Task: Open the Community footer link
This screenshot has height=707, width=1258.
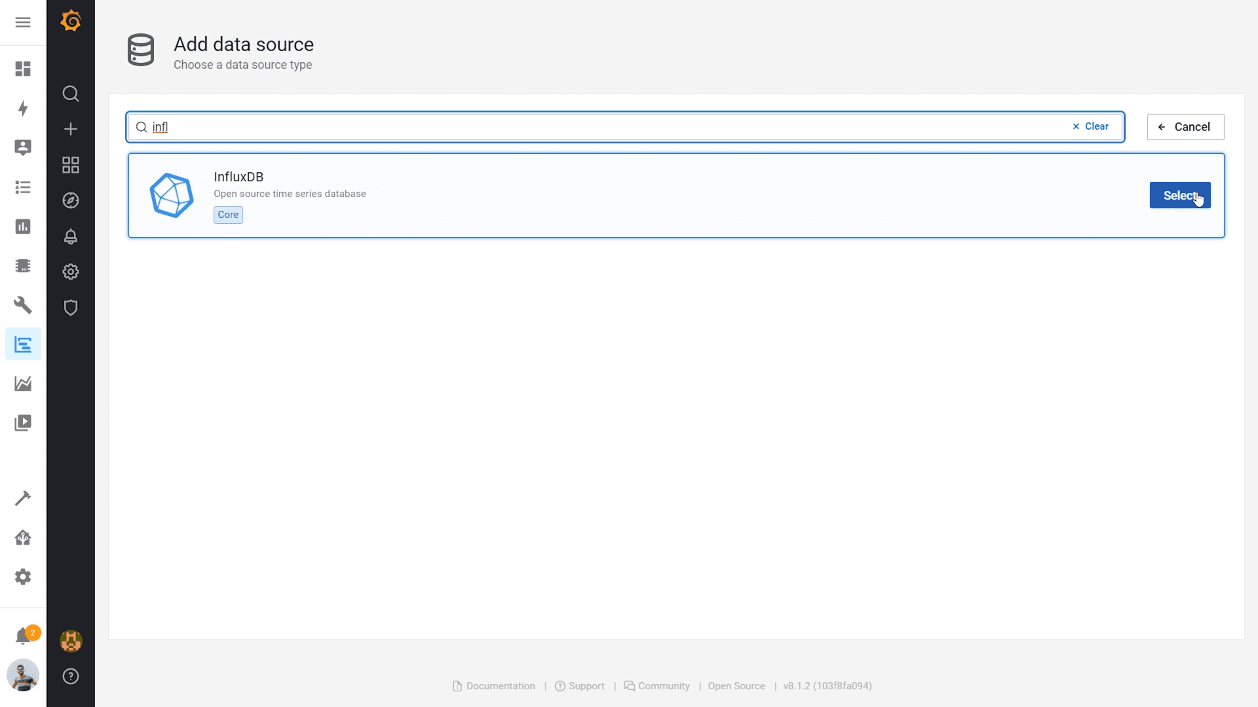Action: coord(663,686)
